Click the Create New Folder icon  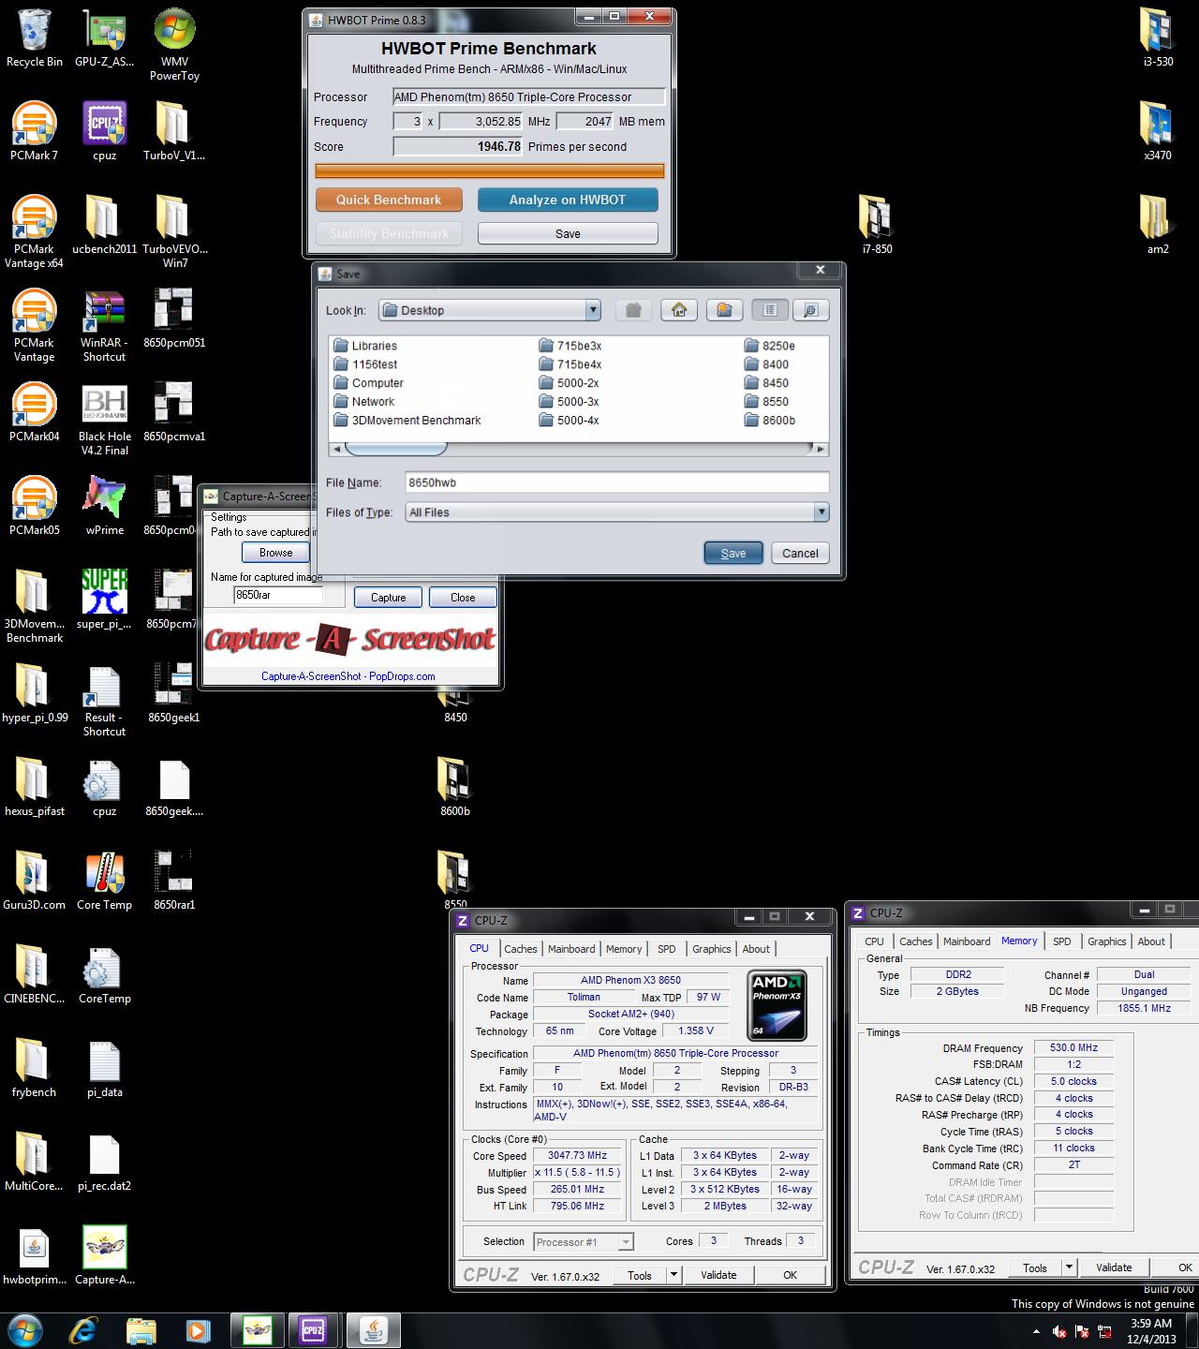coord(724,310)
